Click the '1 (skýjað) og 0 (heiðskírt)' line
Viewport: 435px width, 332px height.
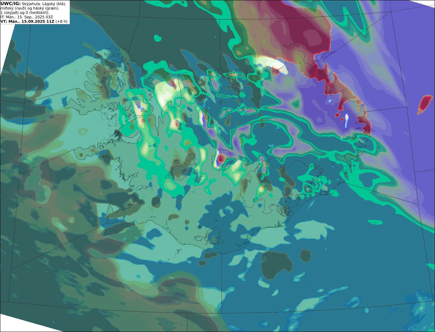[25, 13]
